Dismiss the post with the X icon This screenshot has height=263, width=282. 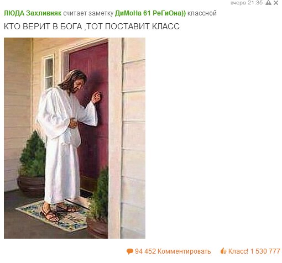(x=276, y=3)
